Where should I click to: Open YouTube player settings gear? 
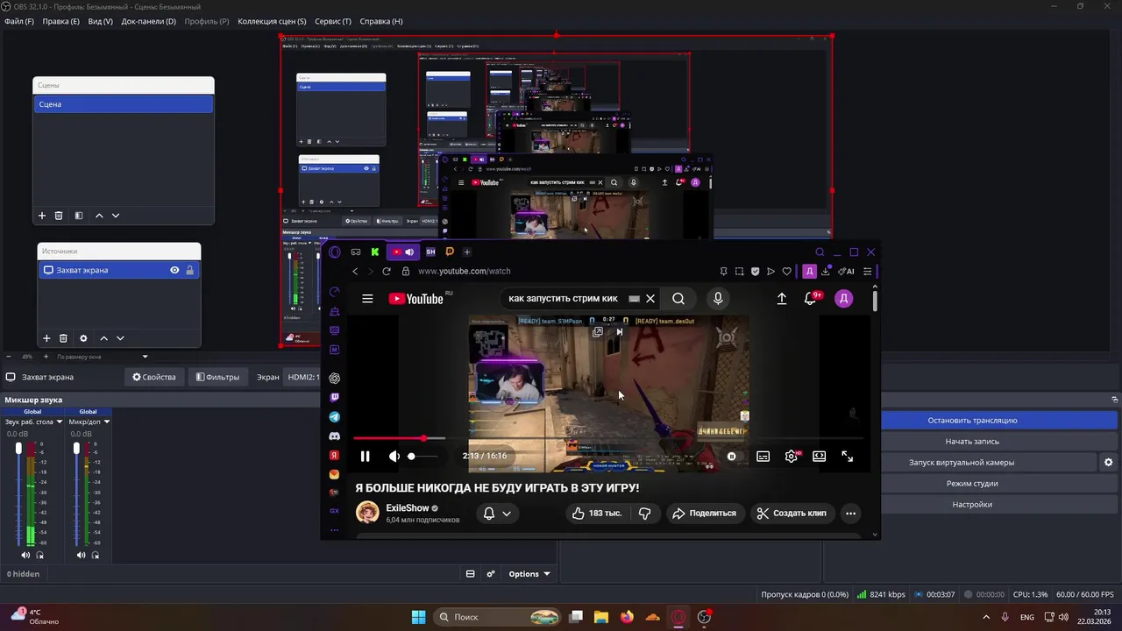tap(792, 456)
